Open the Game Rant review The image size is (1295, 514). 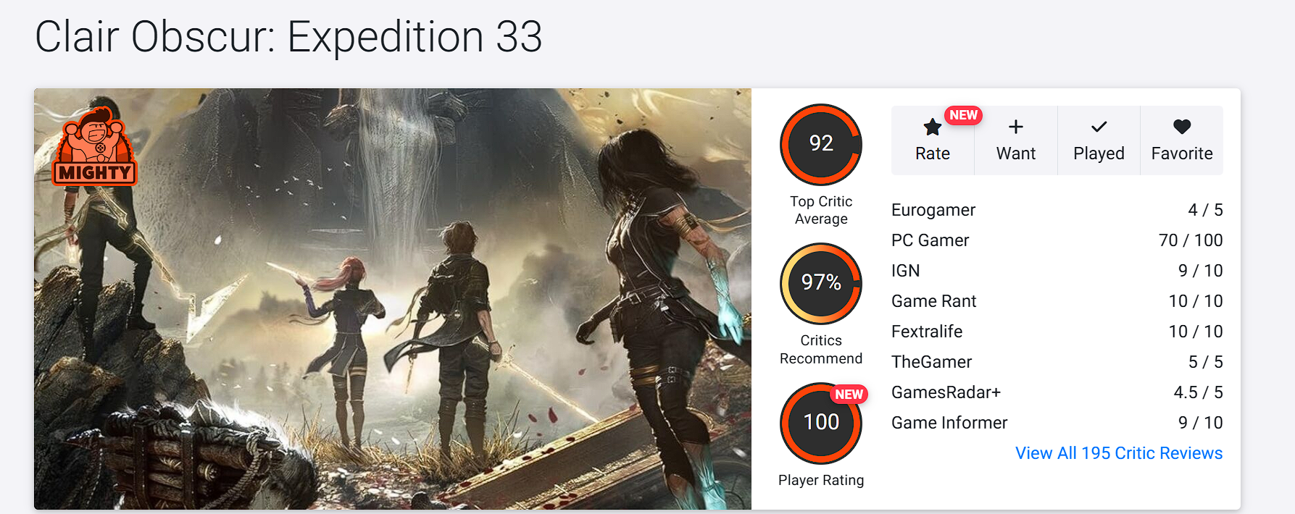coord(933,301)
